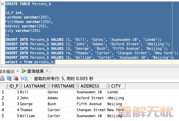179x121 pixels.
Task: Click the print results icon
Action: [2, 78]
